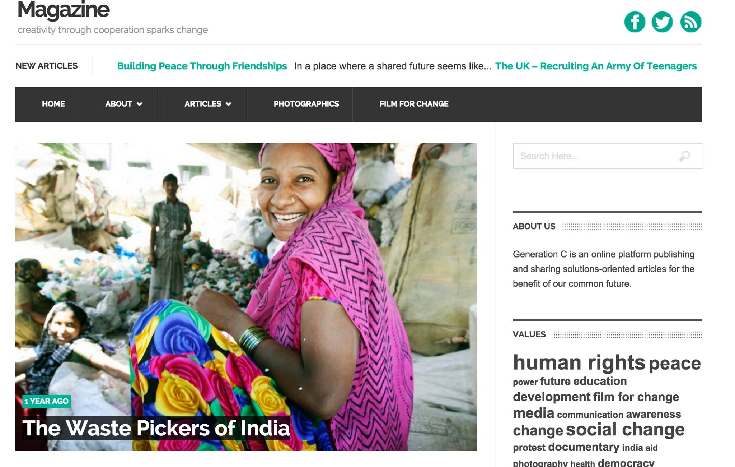Open the RSS feed icon
Screen dimensions: 735x467
tap(691, 22)
